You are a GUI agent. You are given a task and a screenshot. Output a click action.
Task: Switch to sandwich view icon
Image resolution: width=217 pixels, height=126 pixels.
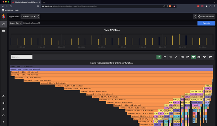[x=199, y=57]
